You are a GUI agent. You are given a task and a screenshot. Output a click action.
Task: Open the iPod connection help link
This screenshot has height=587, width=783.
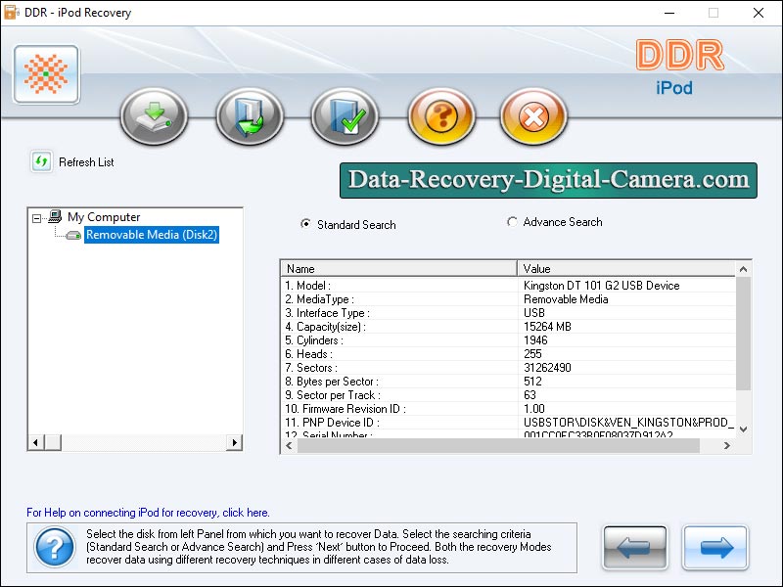[148, 513]
